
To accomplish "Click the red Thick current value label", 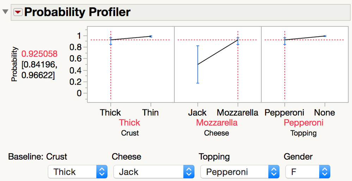I will coord(130,123).
